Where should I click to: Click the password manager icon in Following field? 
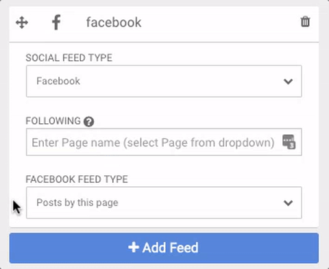pos(289,142)
